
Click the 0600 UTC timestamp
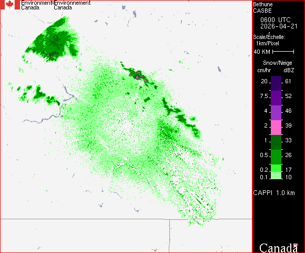click(275, 20)
